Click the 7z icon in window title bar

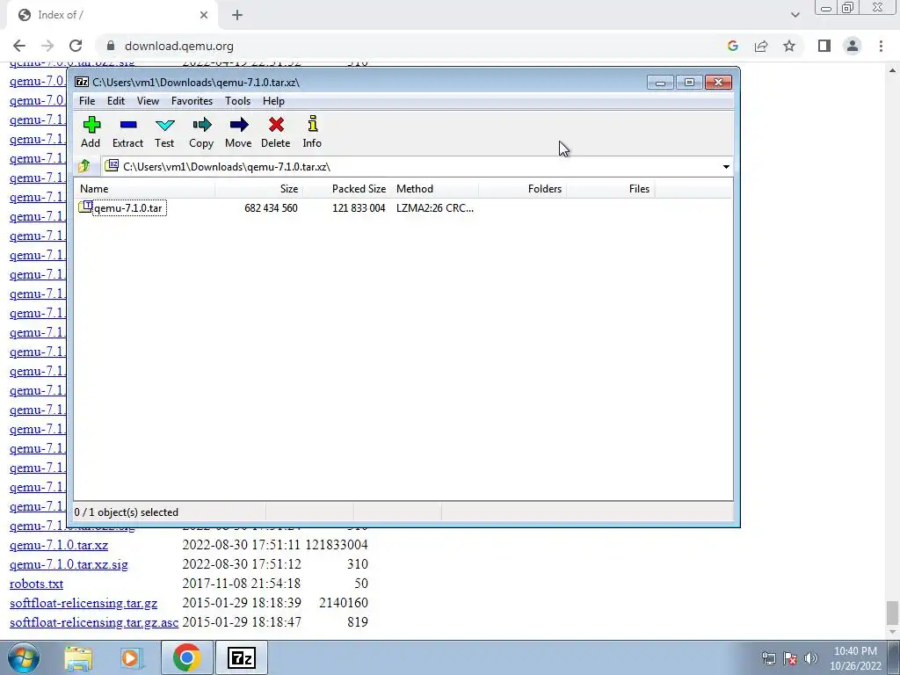coord(82,82)
